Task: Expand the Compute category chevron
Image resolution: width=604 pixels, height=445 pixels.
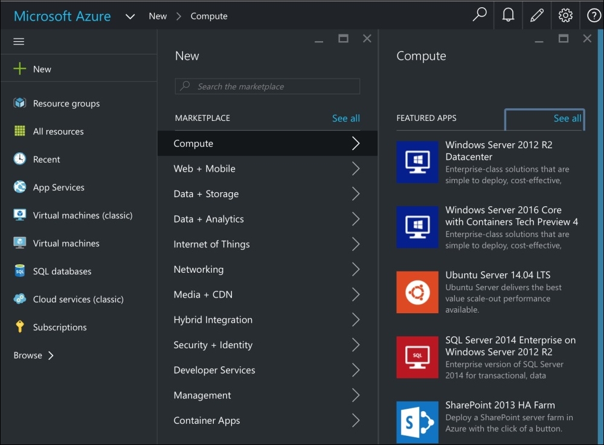Action: [356, 143]
